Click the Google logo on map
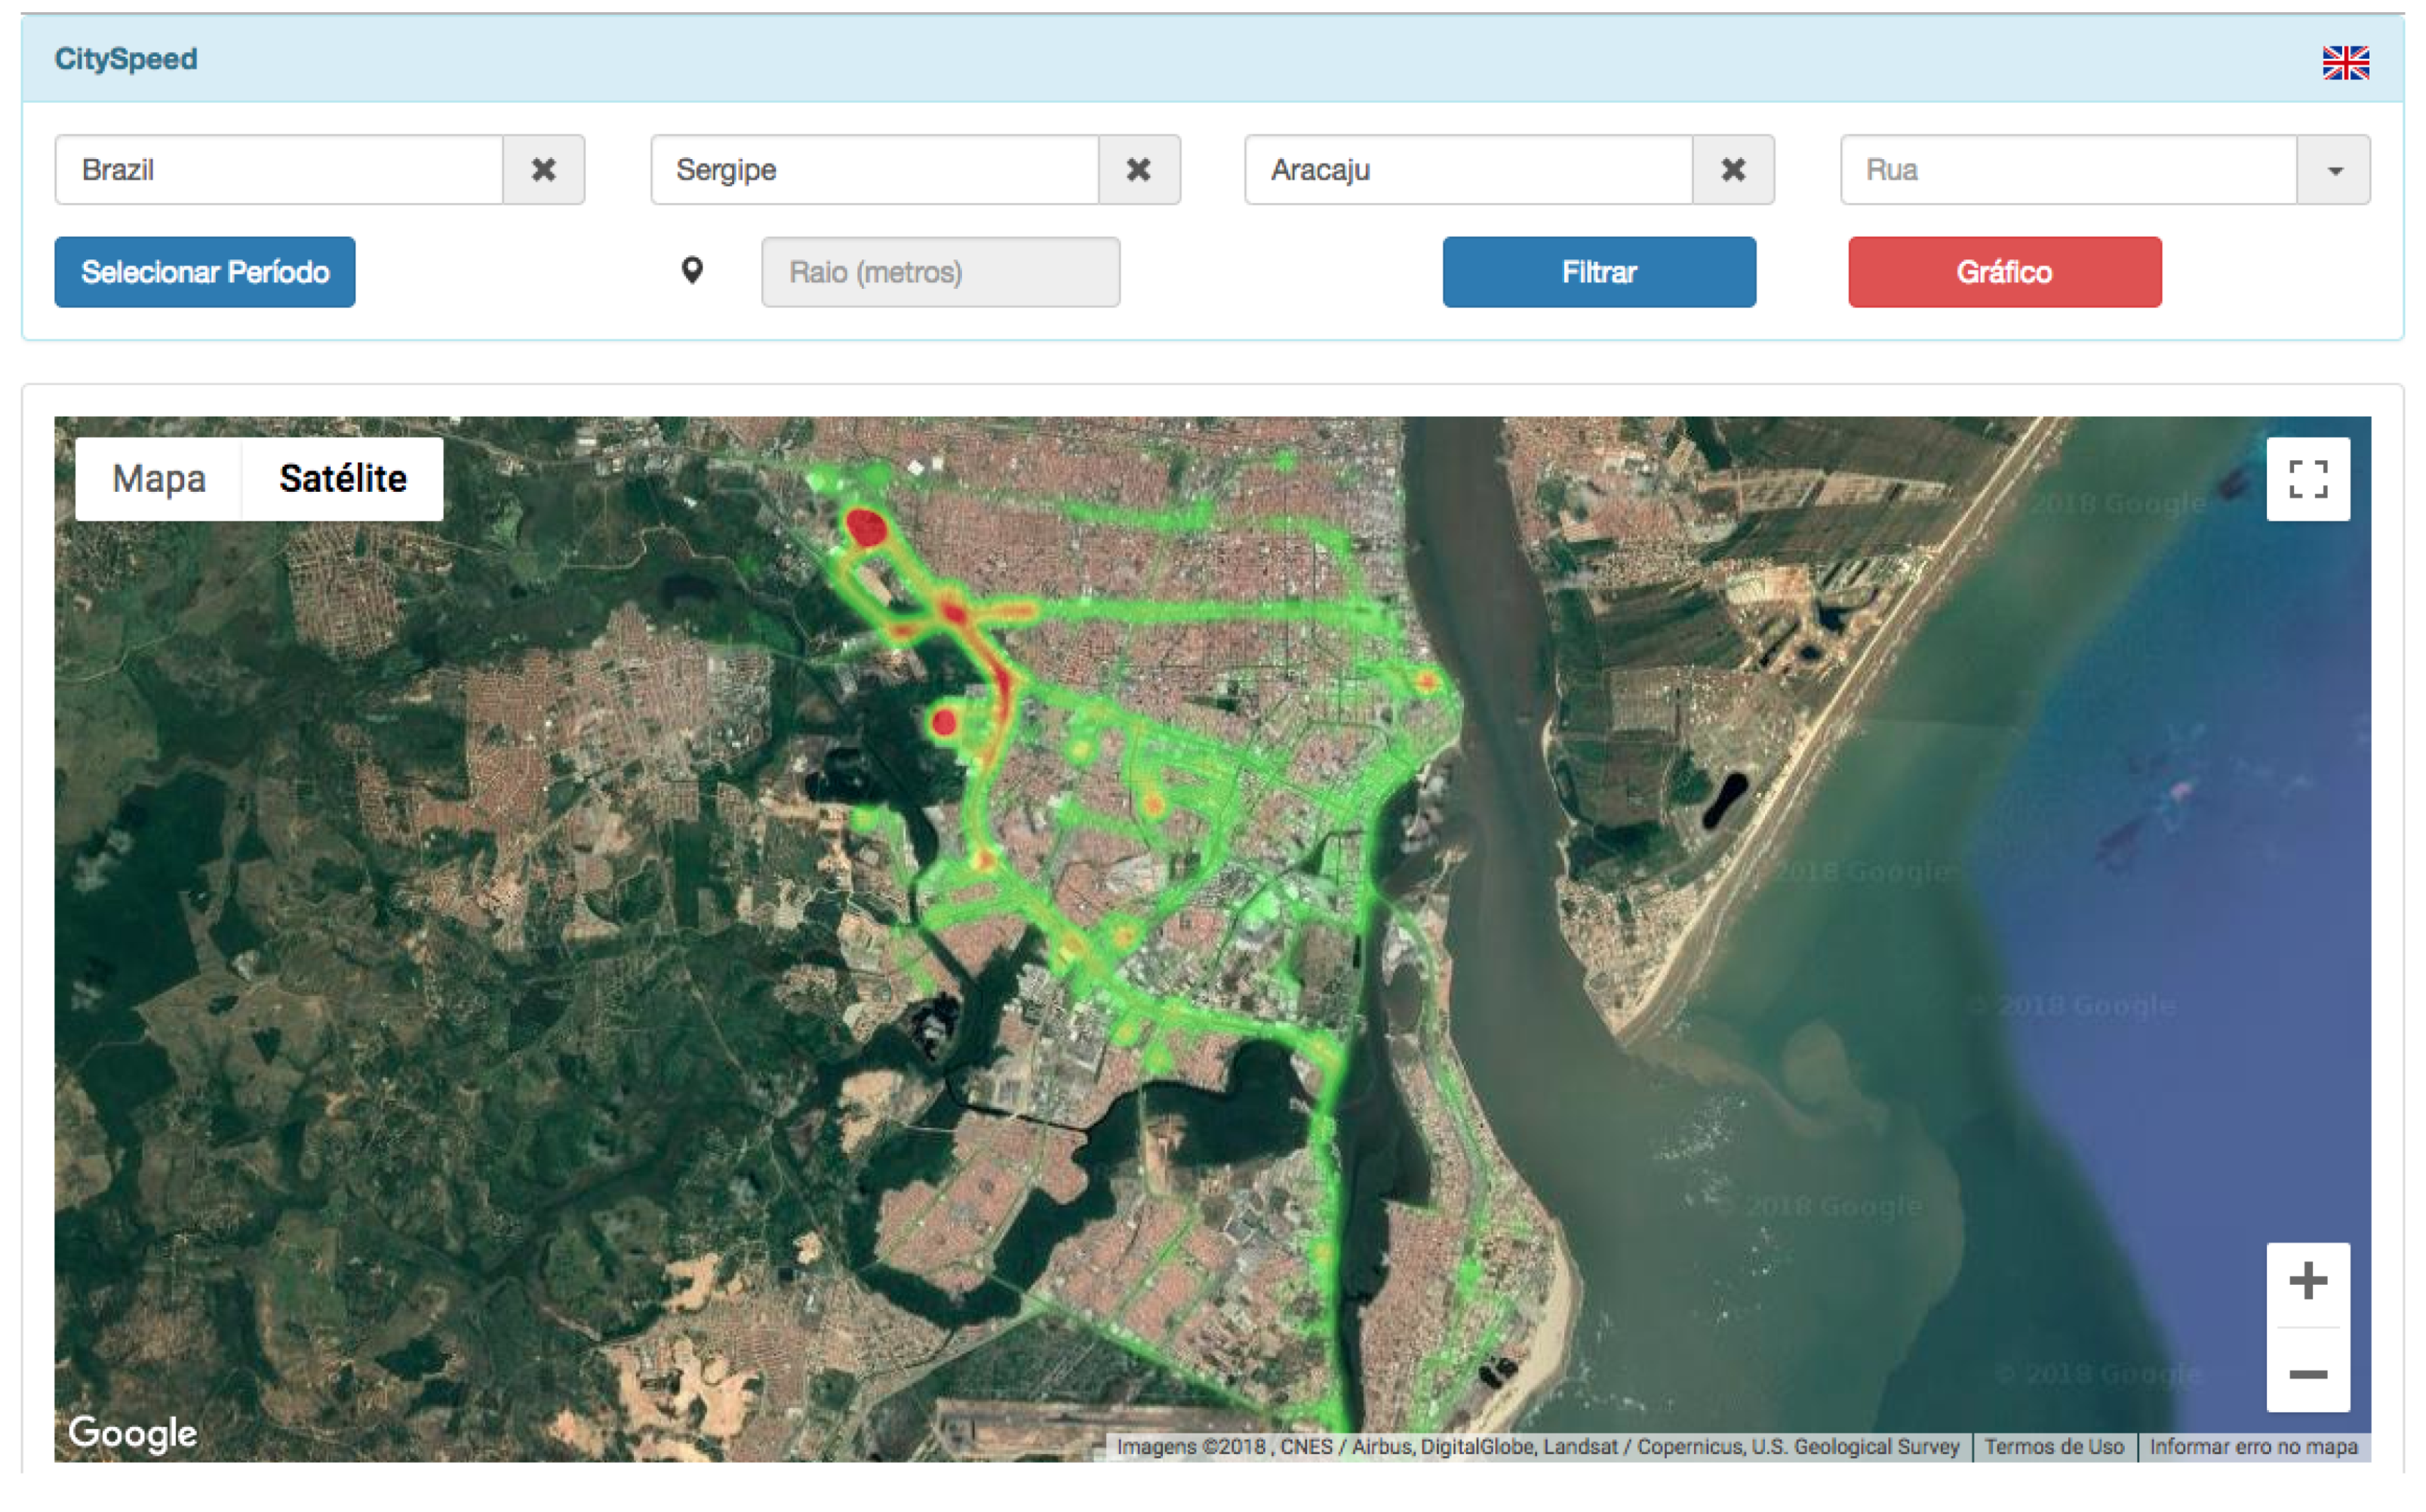 tap(132, 1432)
